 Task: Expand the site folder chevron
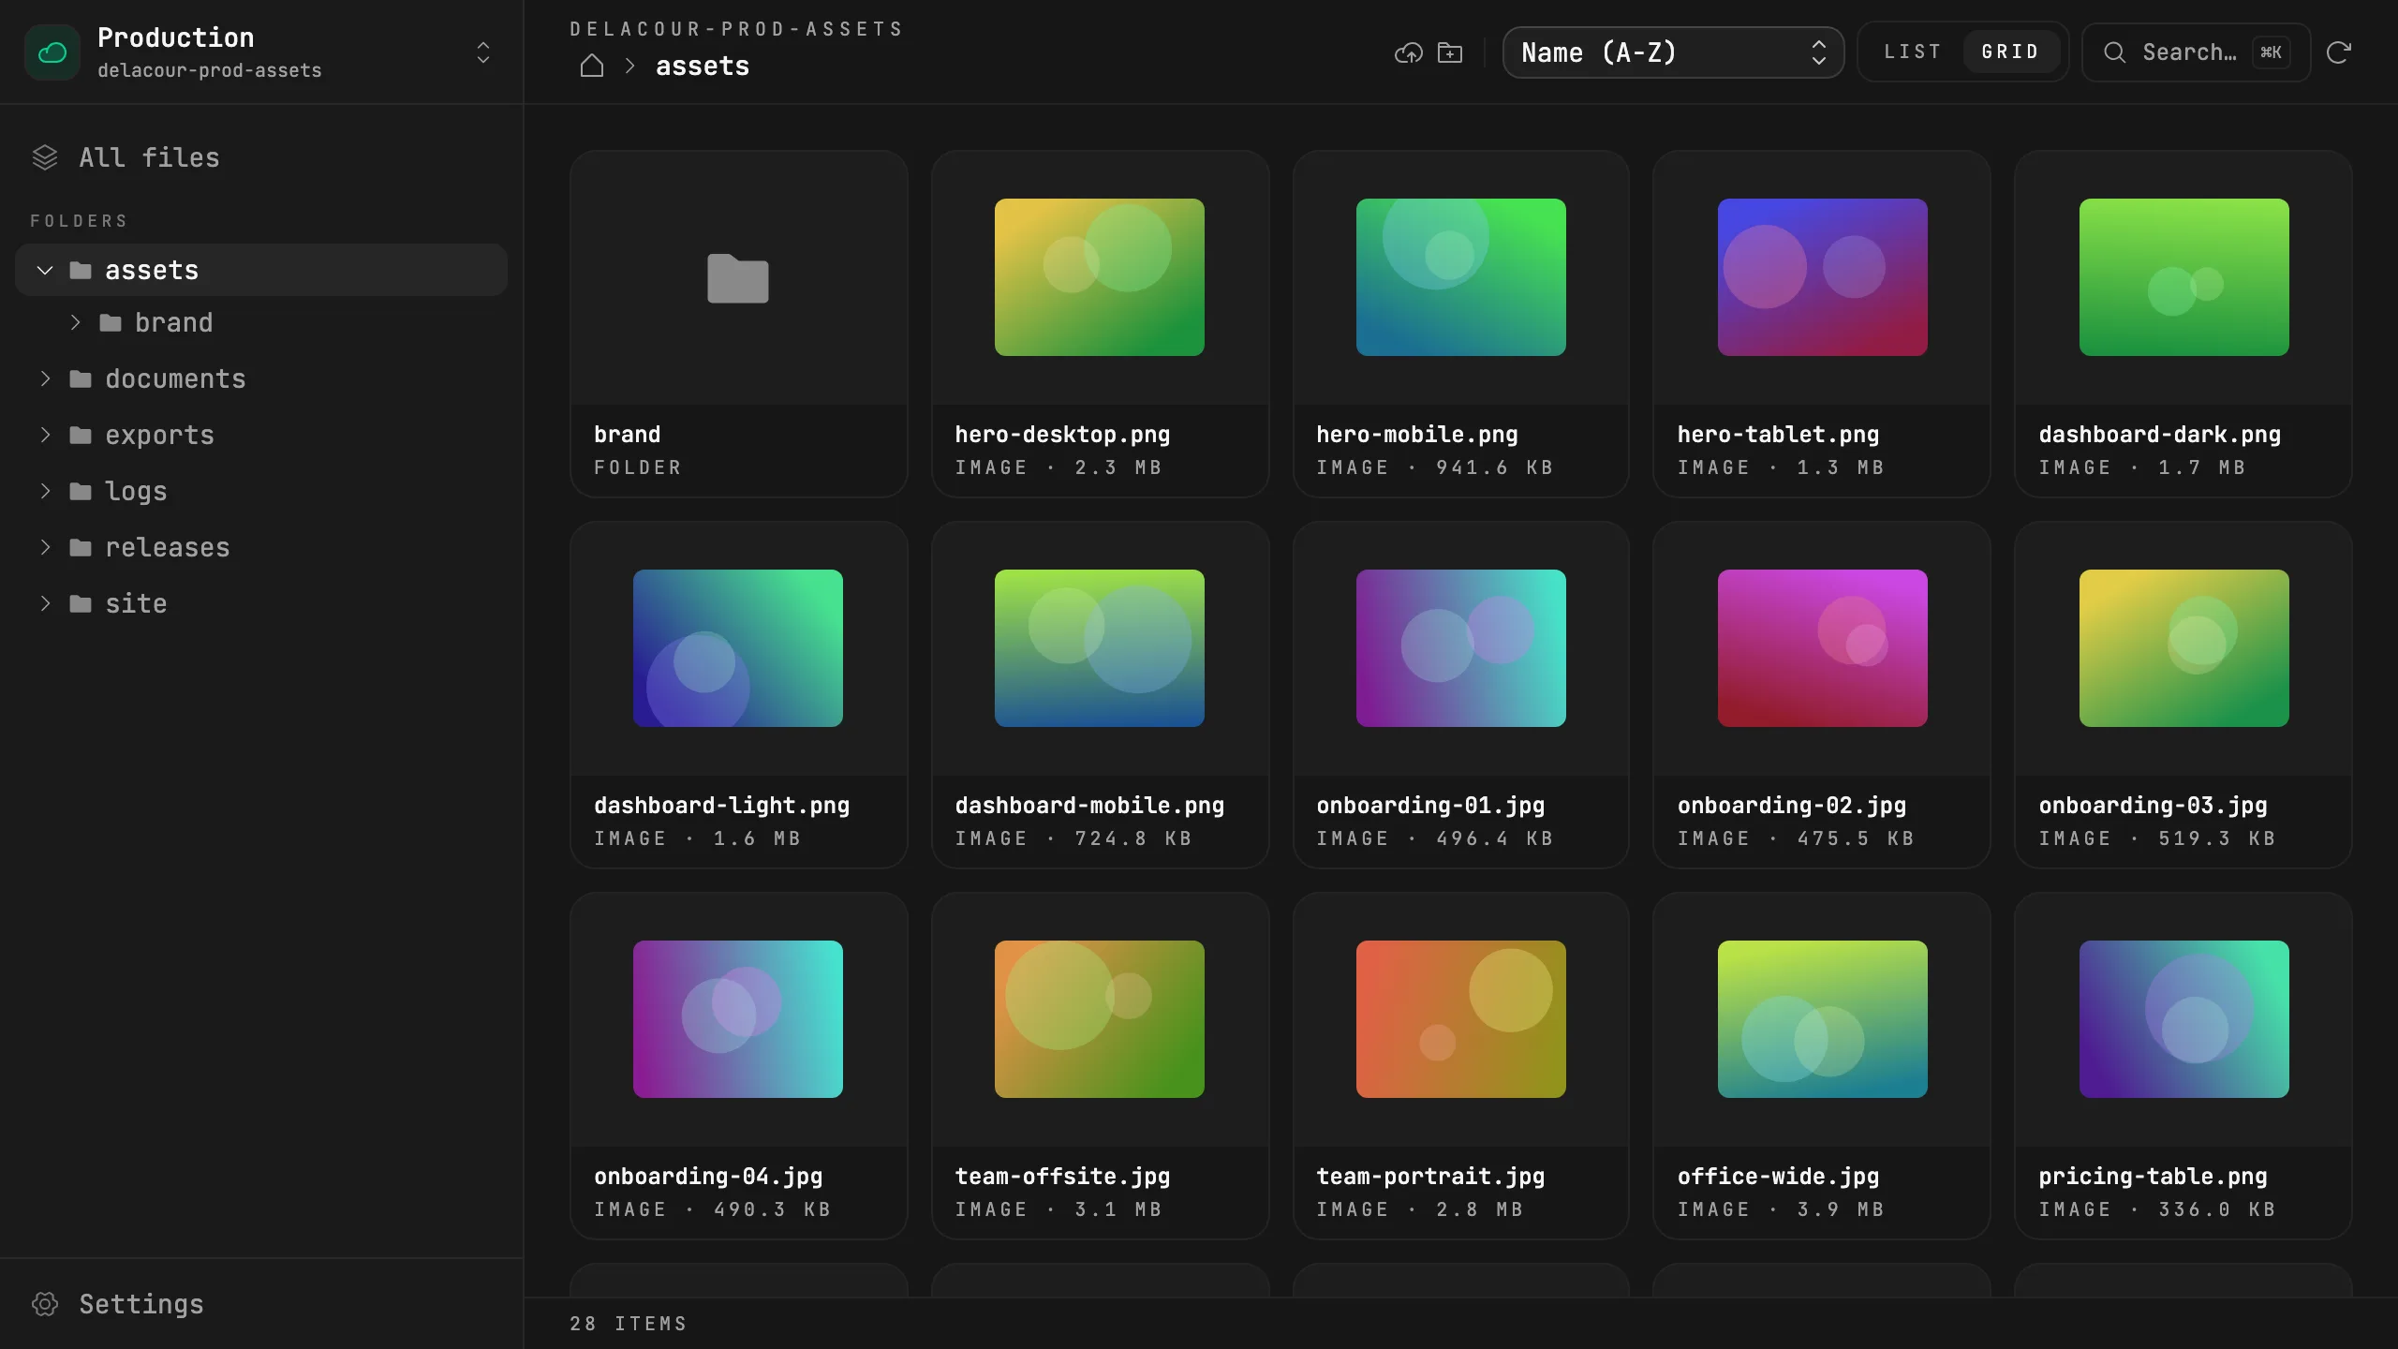45,603
